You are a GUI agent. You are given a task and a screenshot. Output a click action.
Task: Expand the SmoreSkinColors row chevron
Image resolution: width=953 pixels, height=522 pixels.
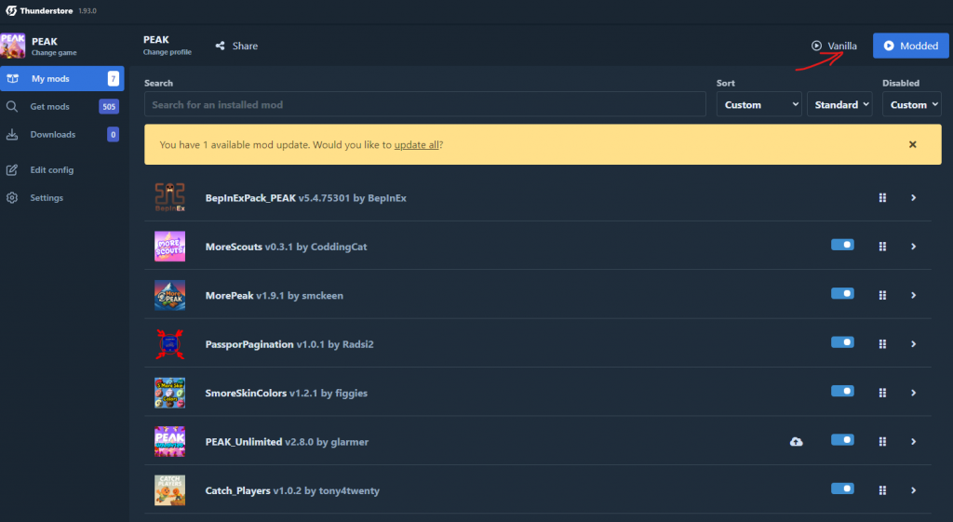click(914, 393)
